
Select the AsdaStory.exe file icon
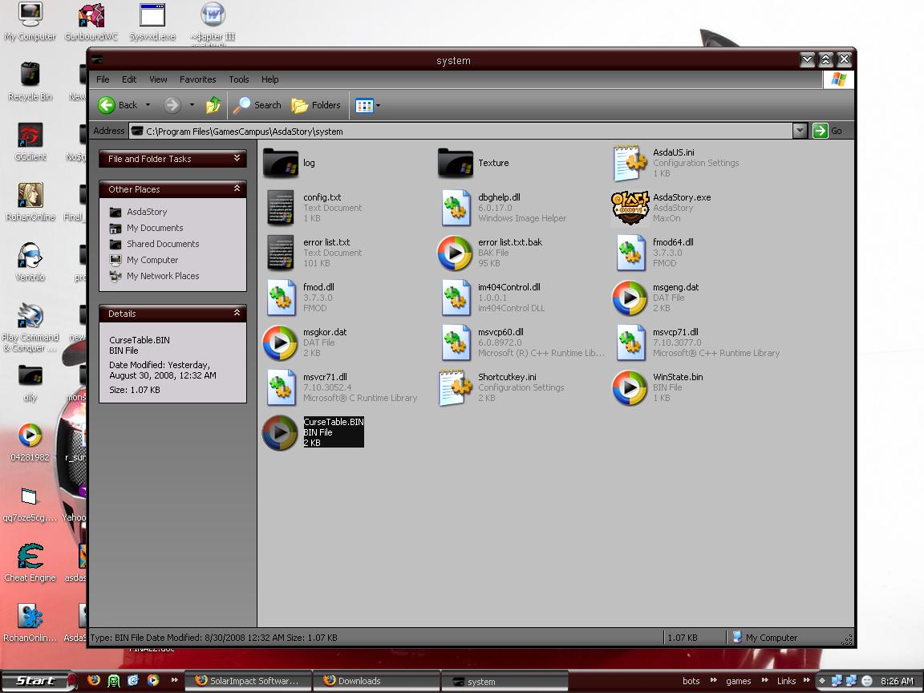coord(630,208)
